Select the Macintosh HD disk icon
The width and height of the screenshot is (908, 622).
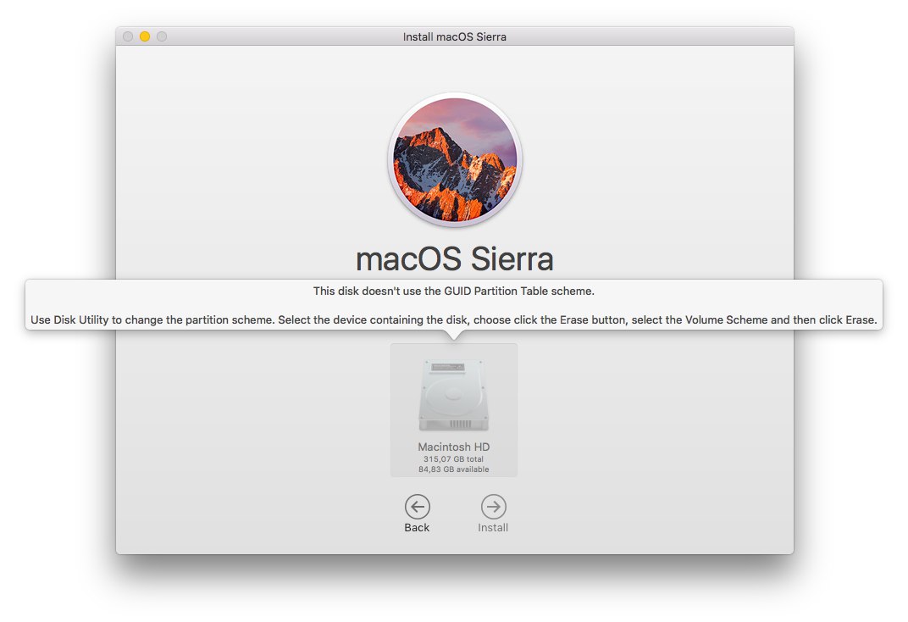point(453,395)
